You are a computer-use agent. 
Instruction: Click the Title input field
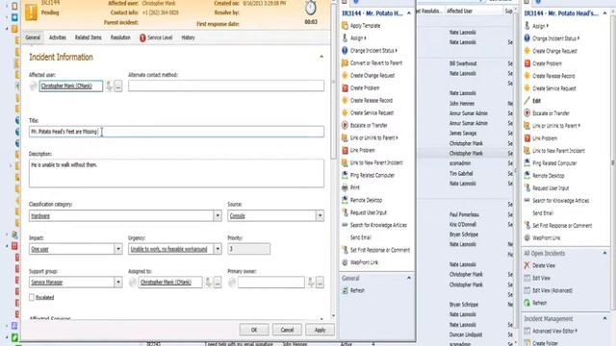coord(176,132)
